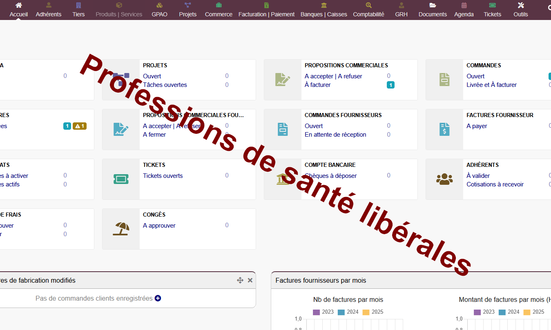Open the Accueil home menu

pyautogui.click(x=18, y=10)
